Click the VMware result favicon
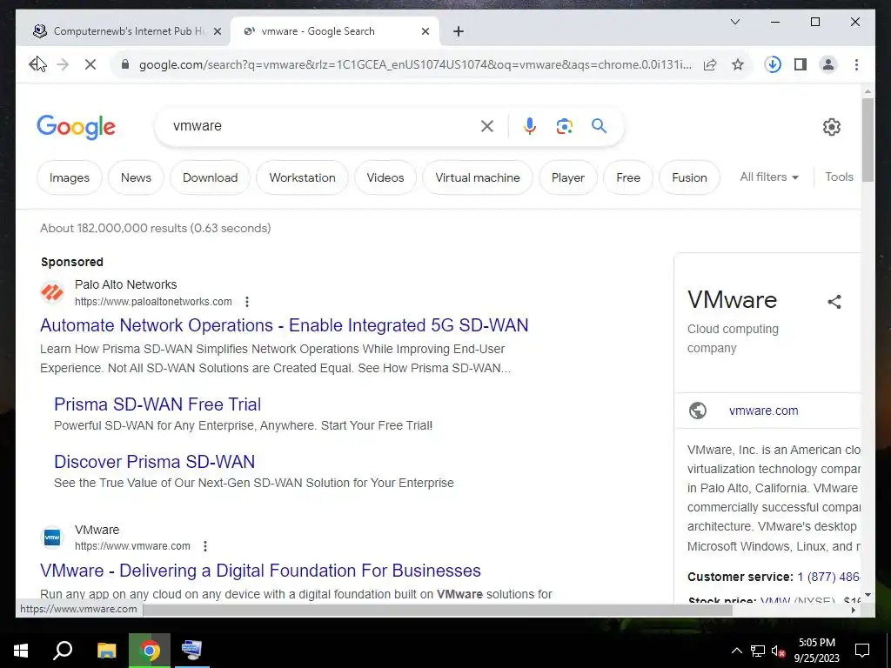Viewport: 891px width, 668px height. point(52,538)
